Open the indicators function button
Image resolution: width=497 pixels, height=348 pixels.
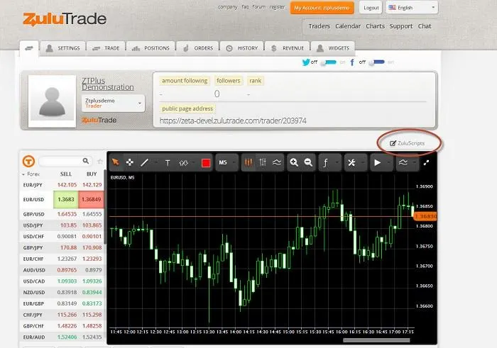pos(325,162)
